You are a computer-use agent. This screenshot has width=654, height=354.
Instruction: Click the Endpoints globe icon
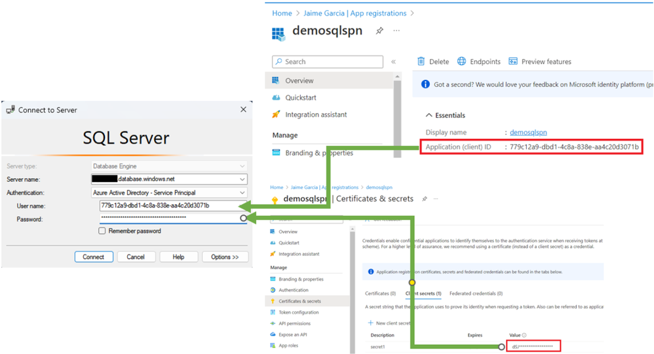pyautogui.click(x=461, y=62)
